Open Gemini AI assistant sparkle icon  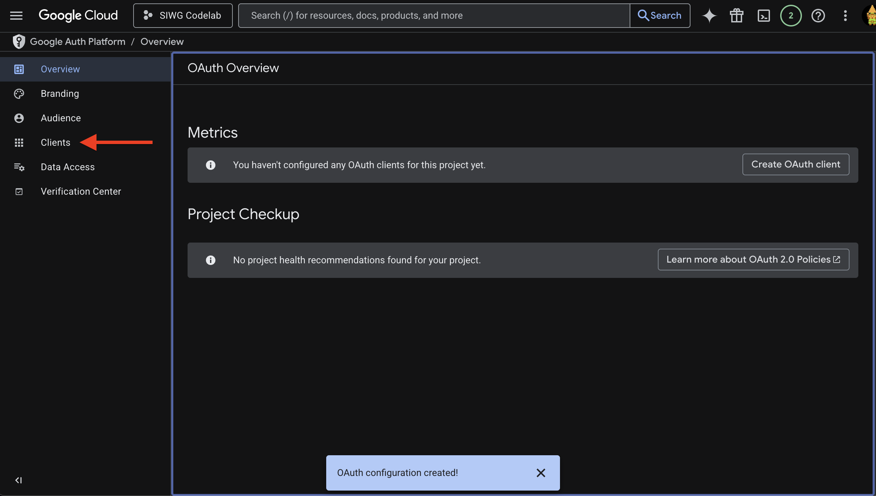pos(709,15)
